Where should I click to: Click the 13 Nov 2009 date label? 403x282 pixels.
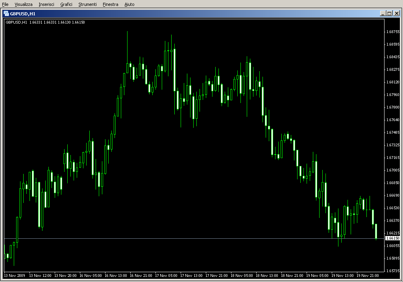[15, 275]
